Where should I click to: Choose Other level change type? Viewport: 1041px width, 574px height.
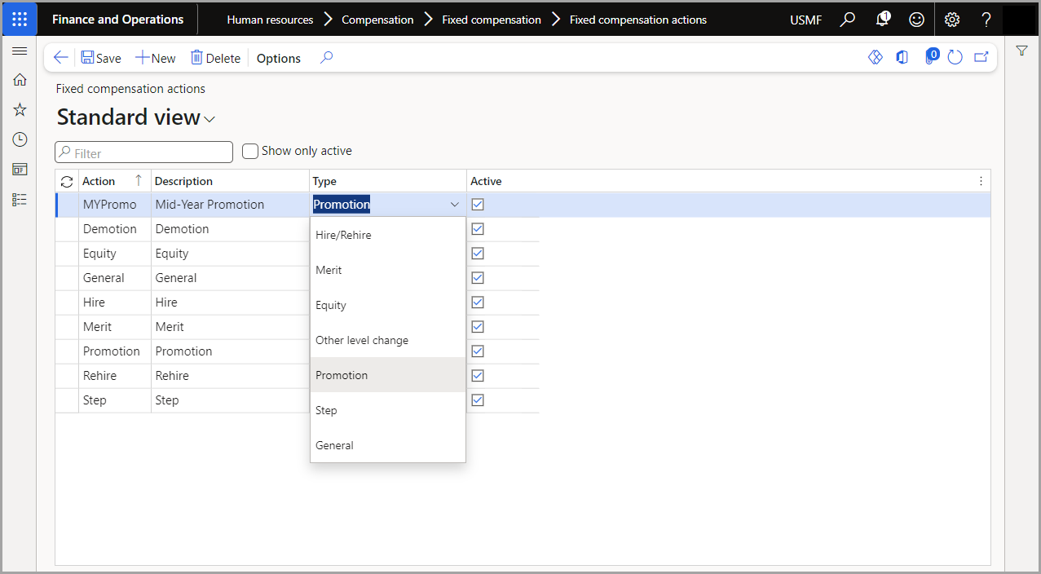(388, 340)
